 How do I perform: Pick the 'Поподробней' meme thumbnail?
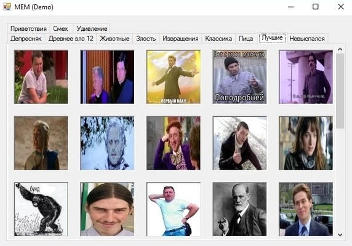239,77
